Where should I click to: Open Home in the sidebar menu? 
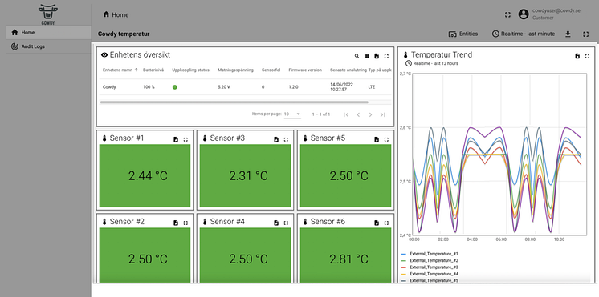(48, 32)
